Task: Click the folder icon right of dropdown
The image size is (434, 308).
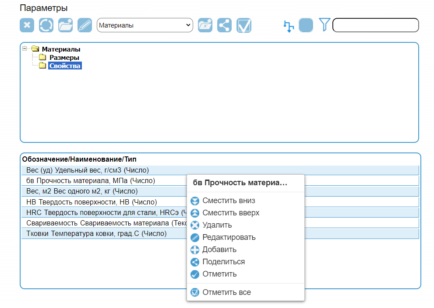Action: click(x=205, y=25)
